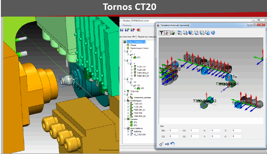Click the reset to zero arrow icon
The height and width of the screenshot is (154, 267).
tap(167, 144)
